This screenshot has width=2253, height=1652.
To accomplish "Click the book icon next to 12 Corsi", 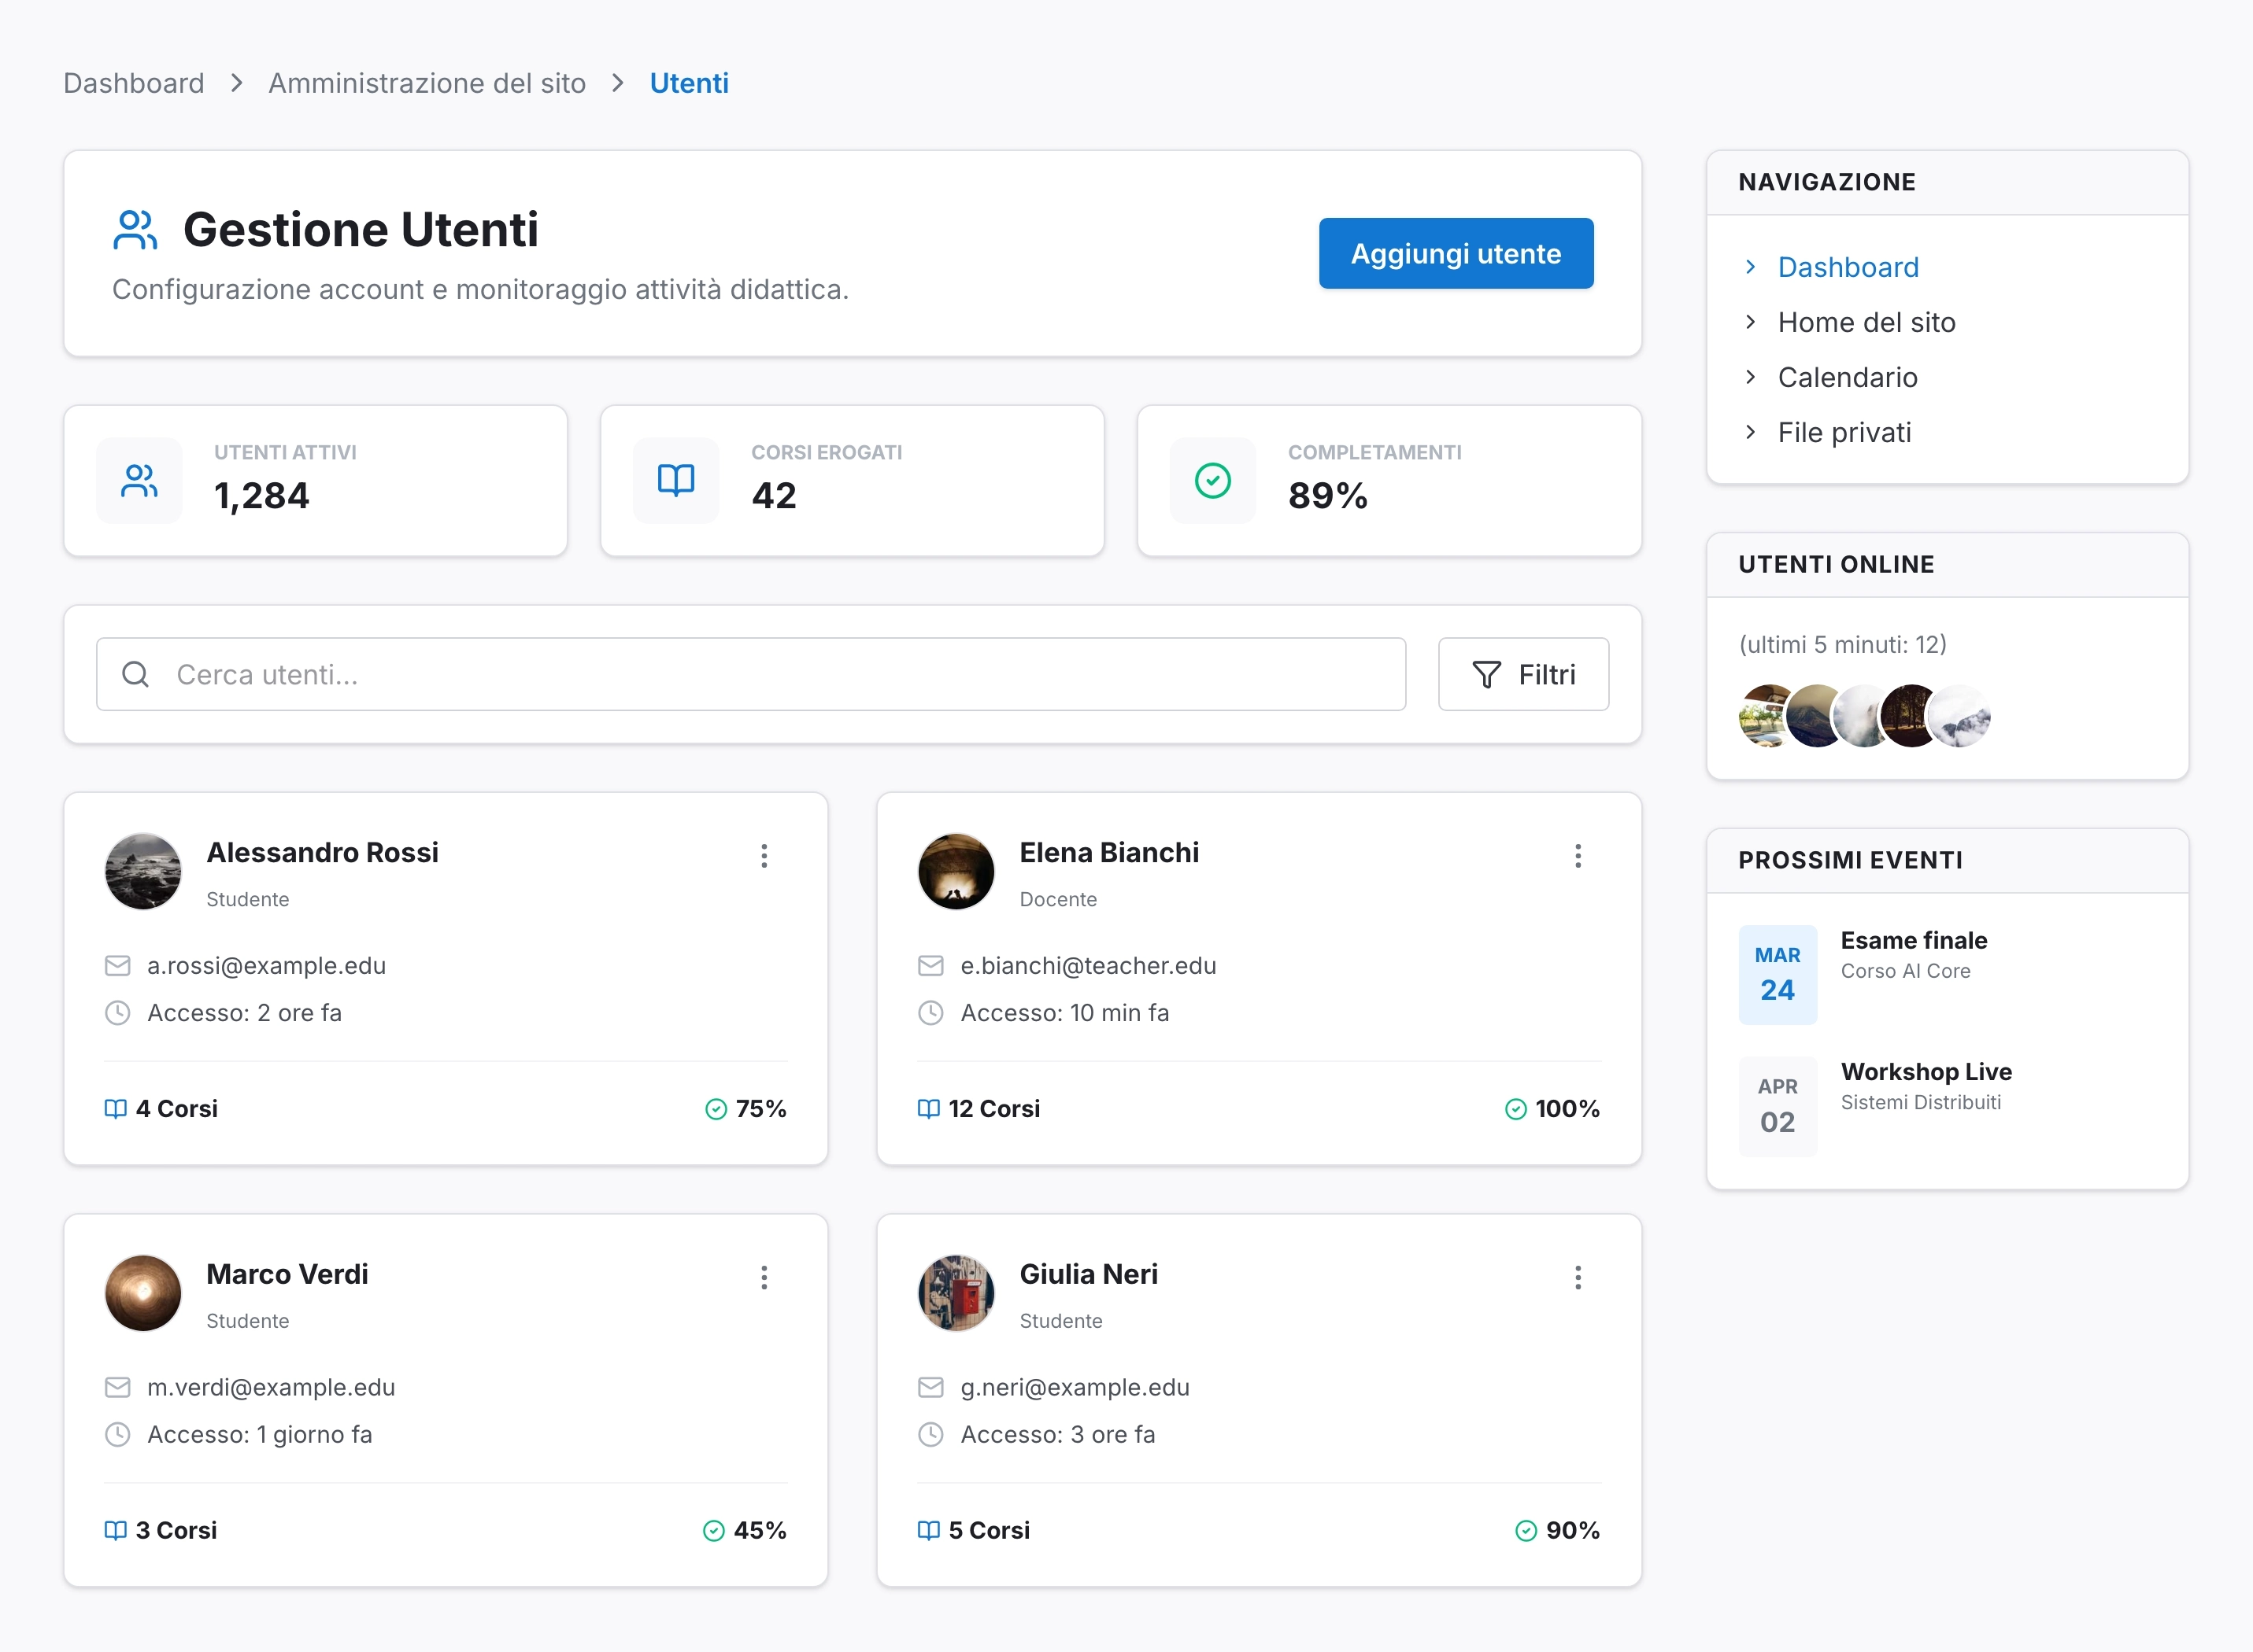I will (928, 1109).
